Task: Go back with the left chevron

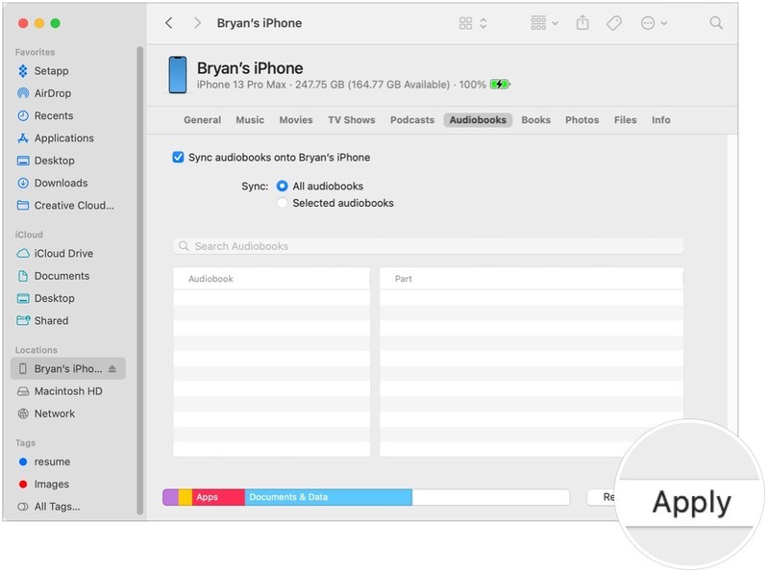Action: tap(169, 23)
